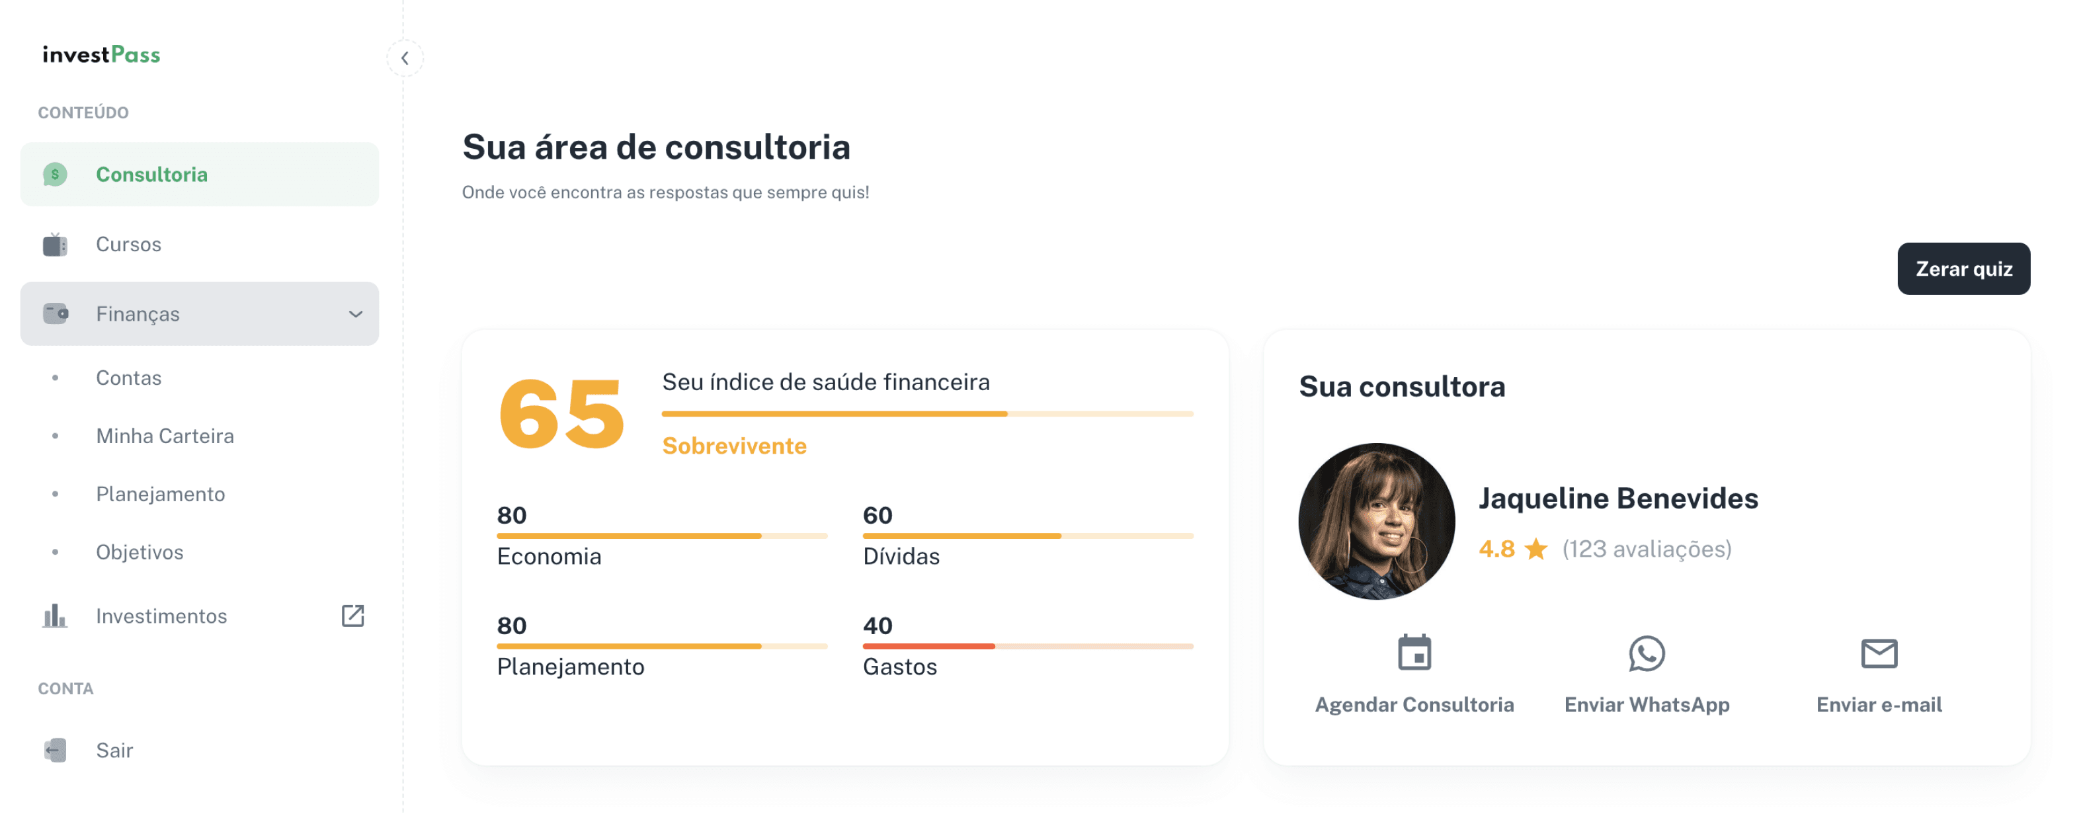Collapse the Finanças submenu chevron

click(x=356, y=313)
